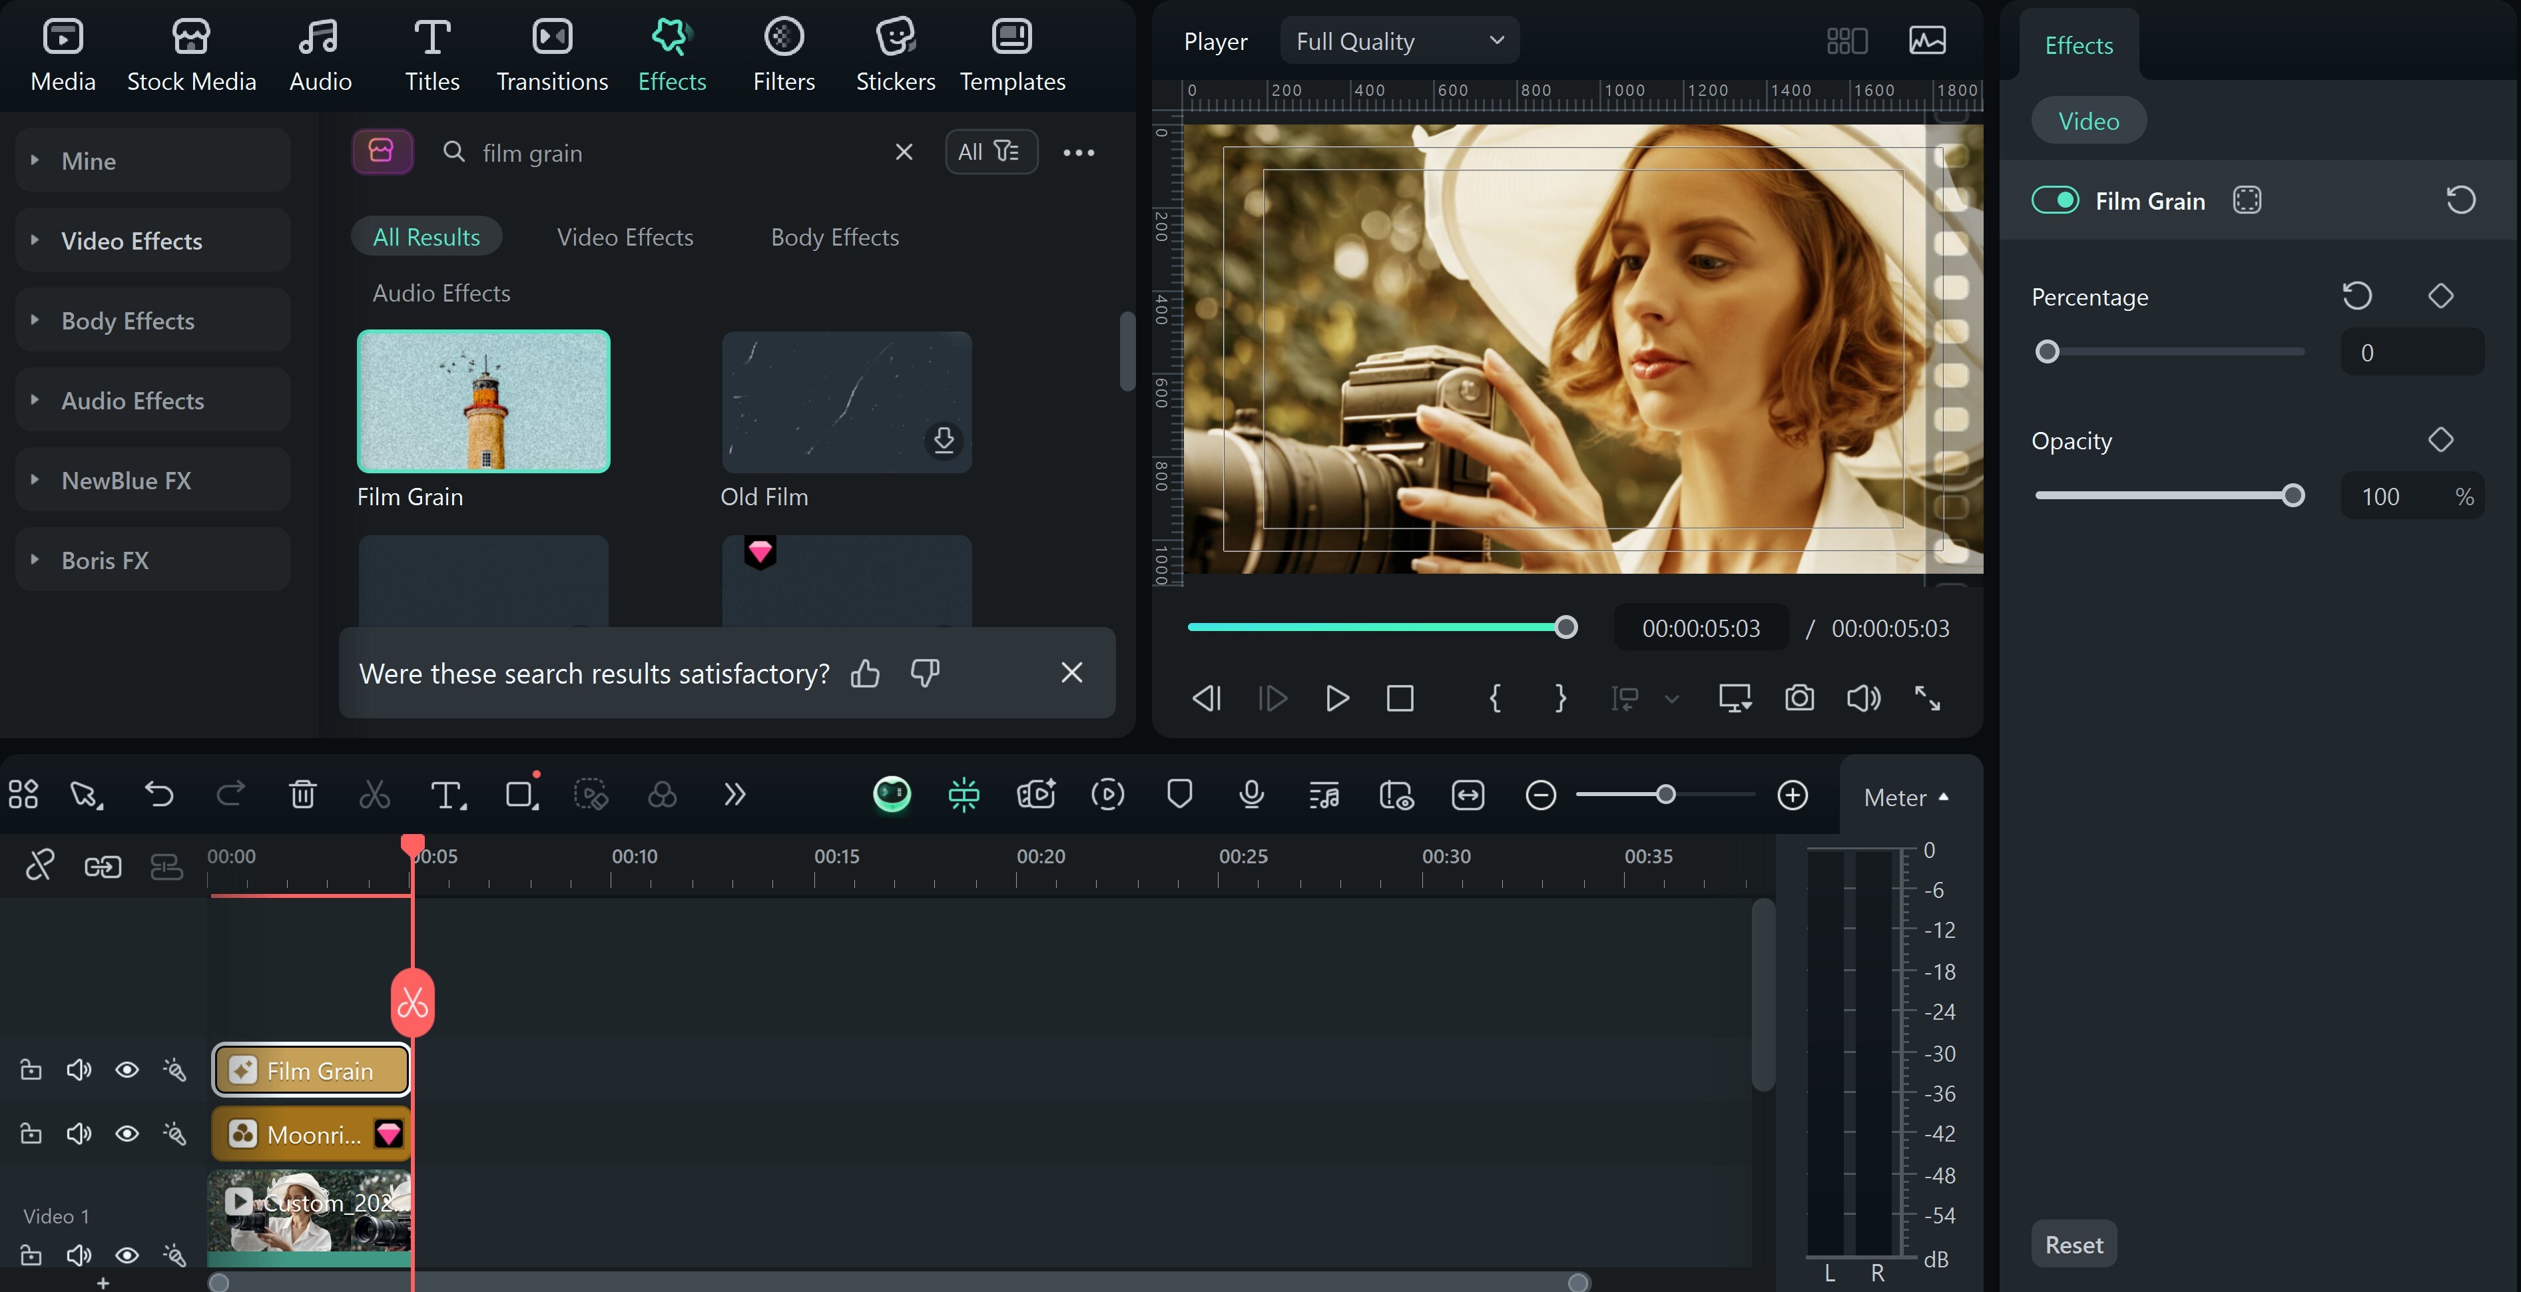The image size is (2521, 1292).
Task: Step back one frame
Action: pos(1207,698)
